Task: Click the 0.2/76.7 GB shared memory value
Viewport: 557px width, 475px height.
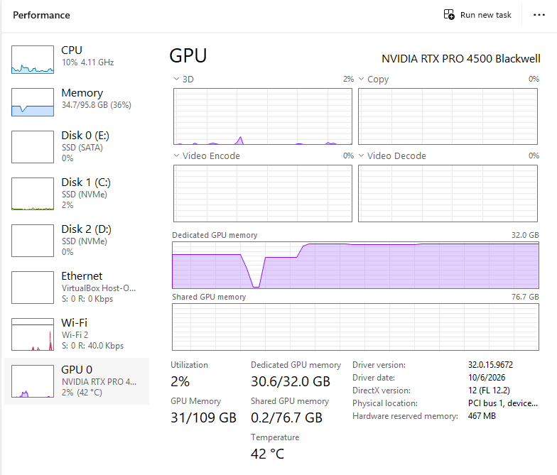Action: pyautogui.click(x=287, y=417)
